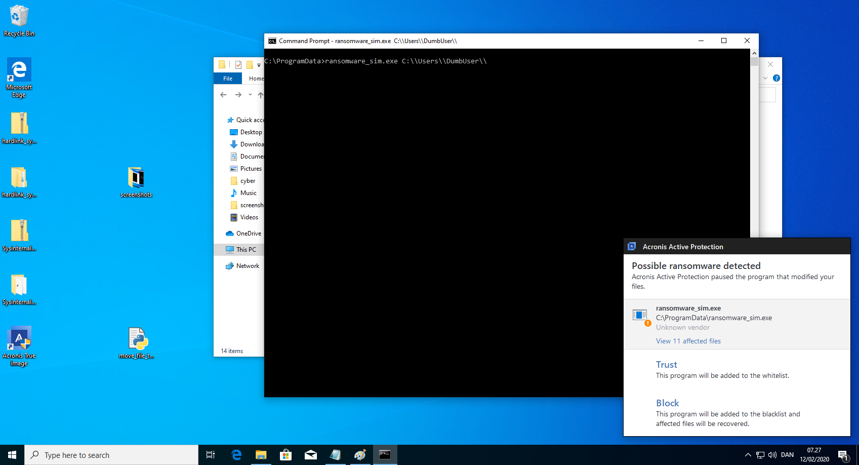Open View 11 affected files link
Viewport: 859px width, 465px height.
[x=688, y=341]
